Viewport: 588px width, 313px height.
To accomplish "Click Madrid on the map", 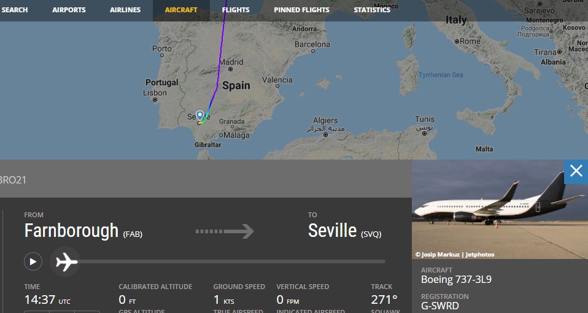I will pos(231,62).
